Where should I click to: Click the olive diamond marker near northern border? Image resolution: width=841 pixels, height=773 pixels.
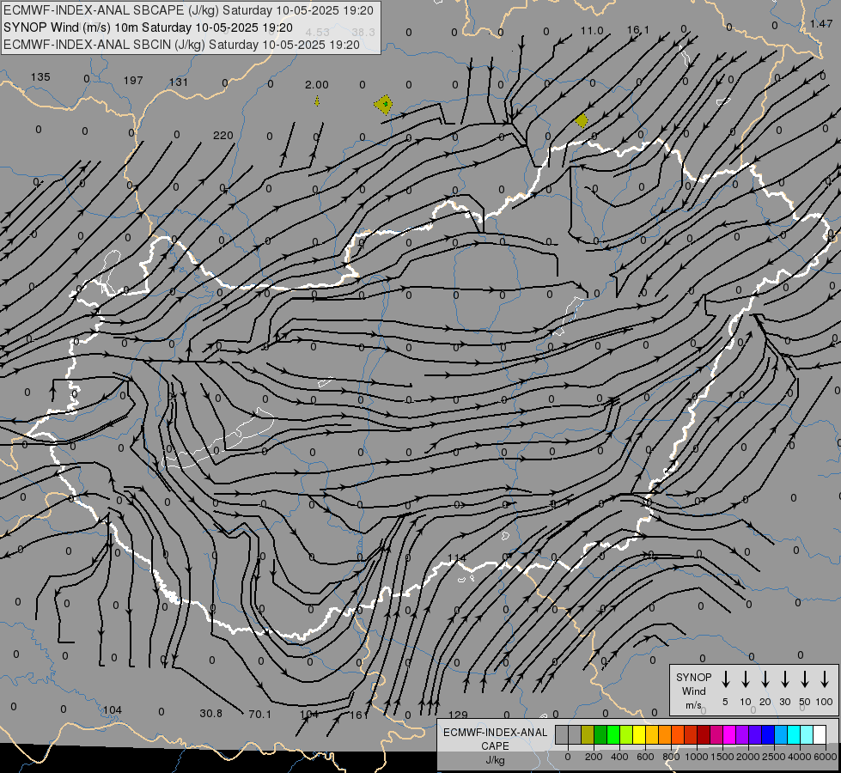(582, 121)
